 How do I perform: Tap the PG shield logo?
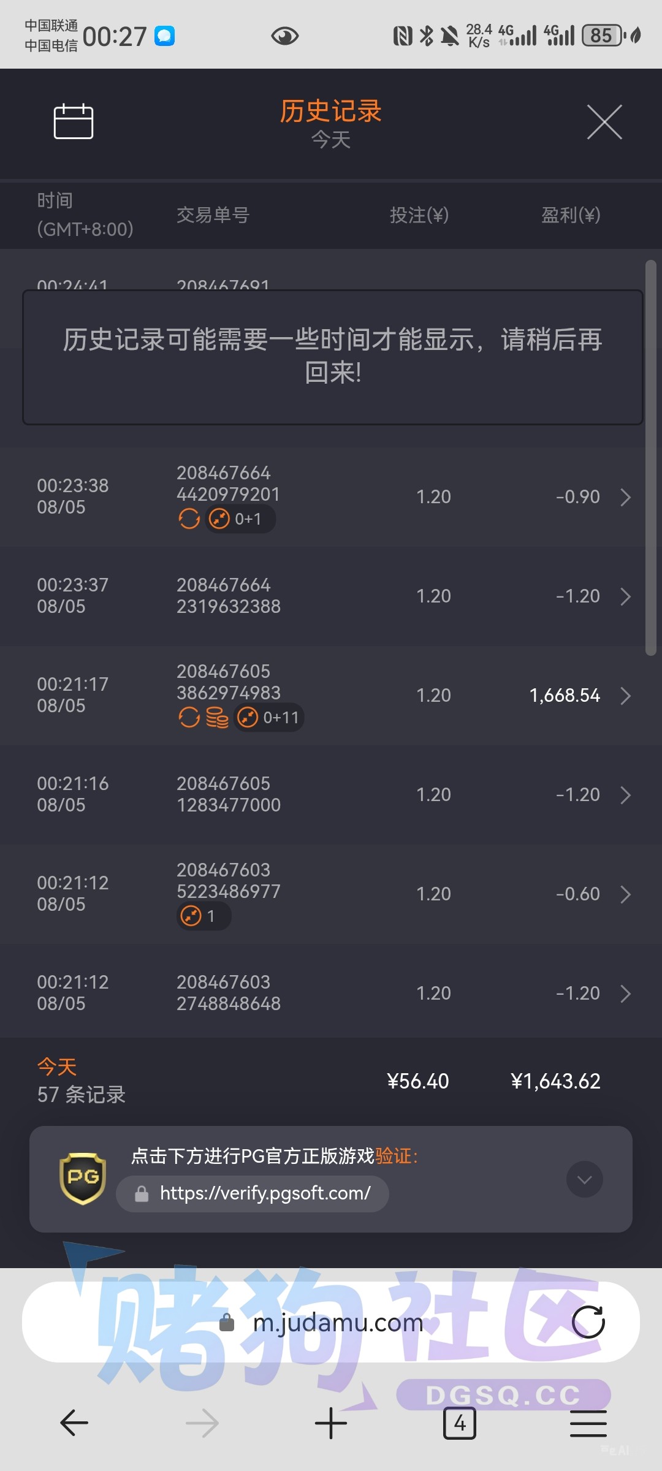(83, 1179)
